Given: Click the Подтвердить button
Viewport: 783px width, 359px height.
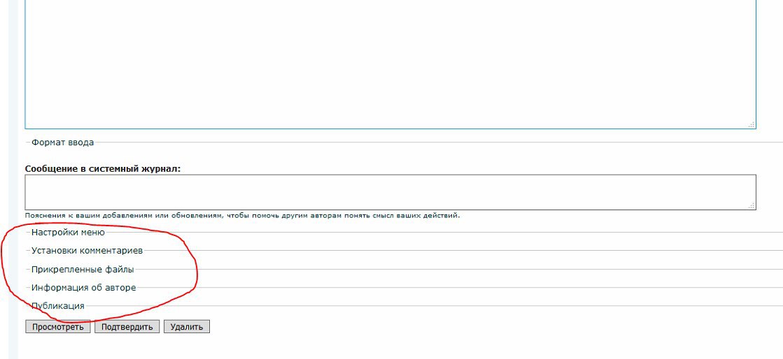Looking at the screenshot, I should (x=127, y=327).
